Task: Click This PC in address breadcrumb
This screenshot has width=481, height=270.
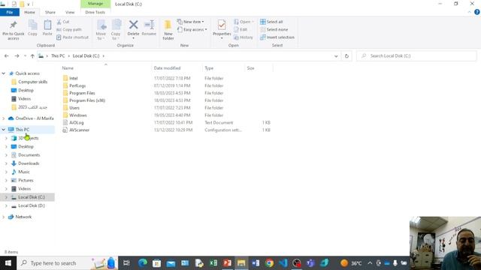Action: [58, 56]
